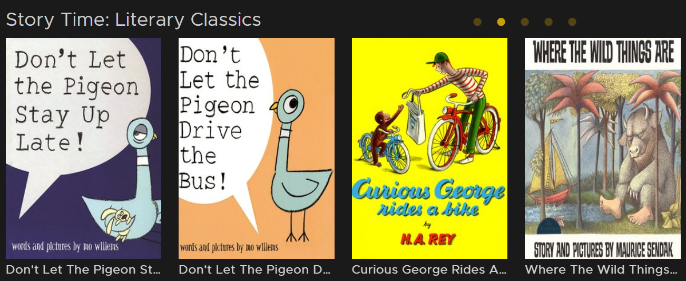The width and height of the screenshot is (686, 281).
Task: Go to the first carousel page dot
Action: [x=477, y=22]
